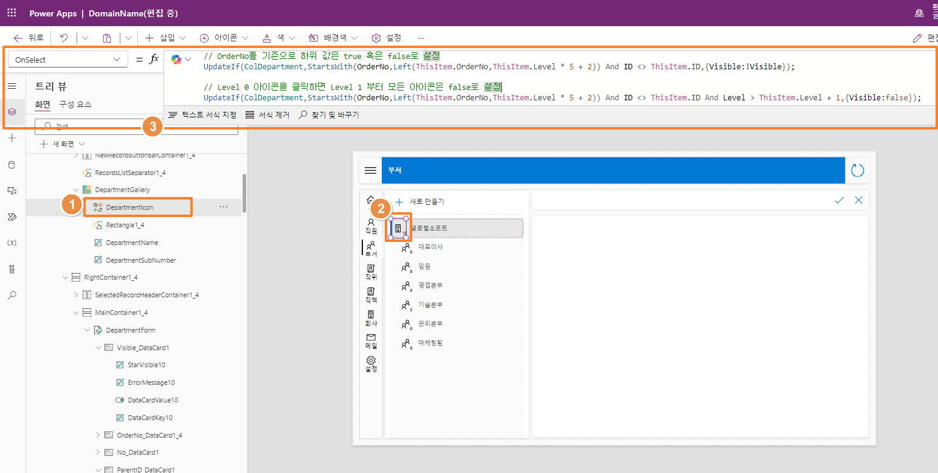The height and width of the screenshot is (473, 938).
Task: Collapse the left navigation hamburger menu
Action: coord(12,86)
